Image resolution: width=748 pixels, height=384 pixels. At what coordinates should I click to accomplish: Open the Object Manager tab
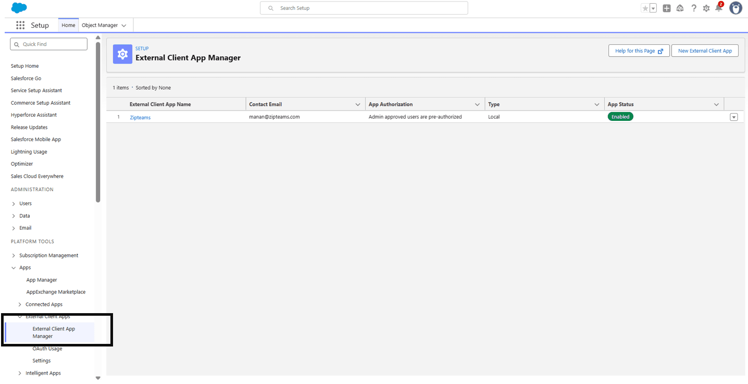point(101,24)
